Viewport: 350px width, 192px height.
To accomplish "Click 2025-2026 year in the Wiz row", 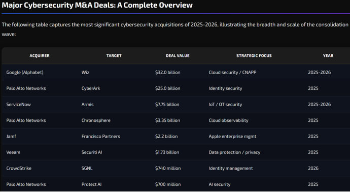I will click(319, 73).
